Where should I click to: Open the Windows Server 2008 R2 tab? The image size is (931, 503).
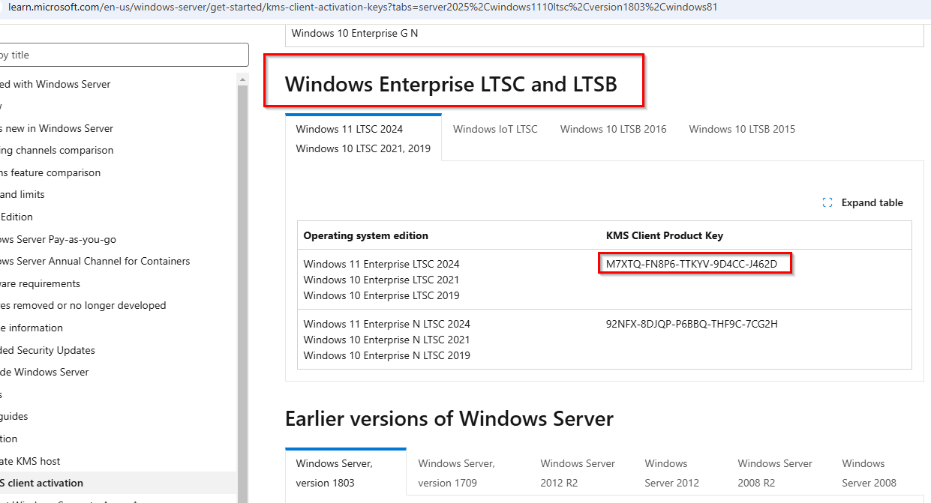click(775, 473)
